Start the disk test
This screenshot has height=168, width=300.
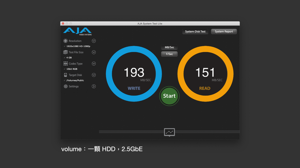tap(169, 96)
